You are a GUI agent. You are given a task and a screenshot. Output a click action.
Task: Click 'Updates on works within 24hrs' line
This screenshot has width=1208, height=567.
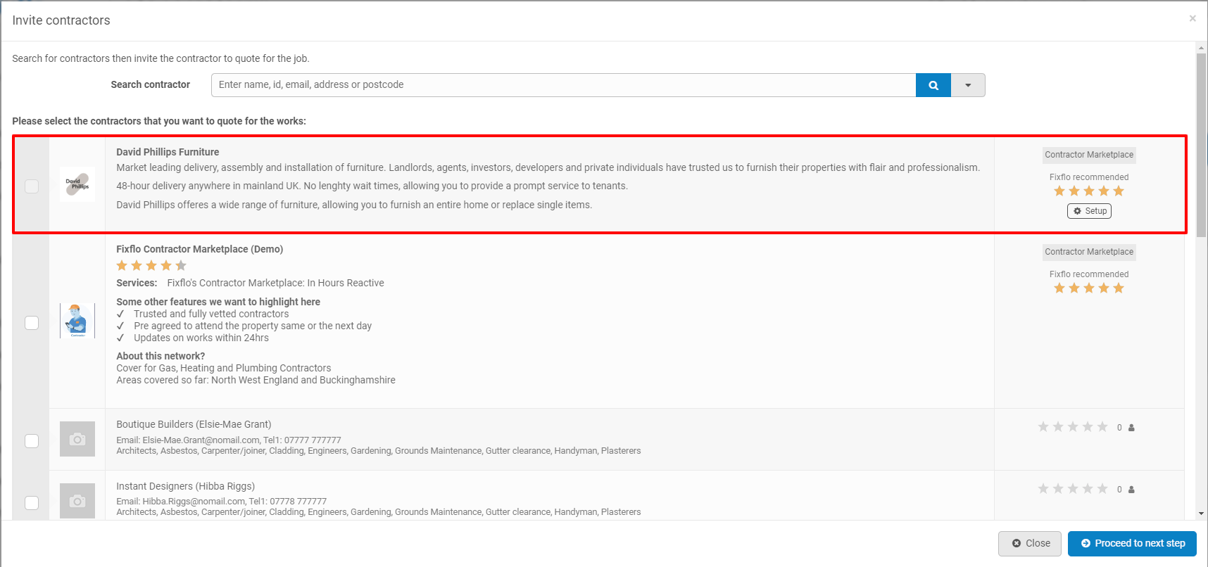click(201, 338)
